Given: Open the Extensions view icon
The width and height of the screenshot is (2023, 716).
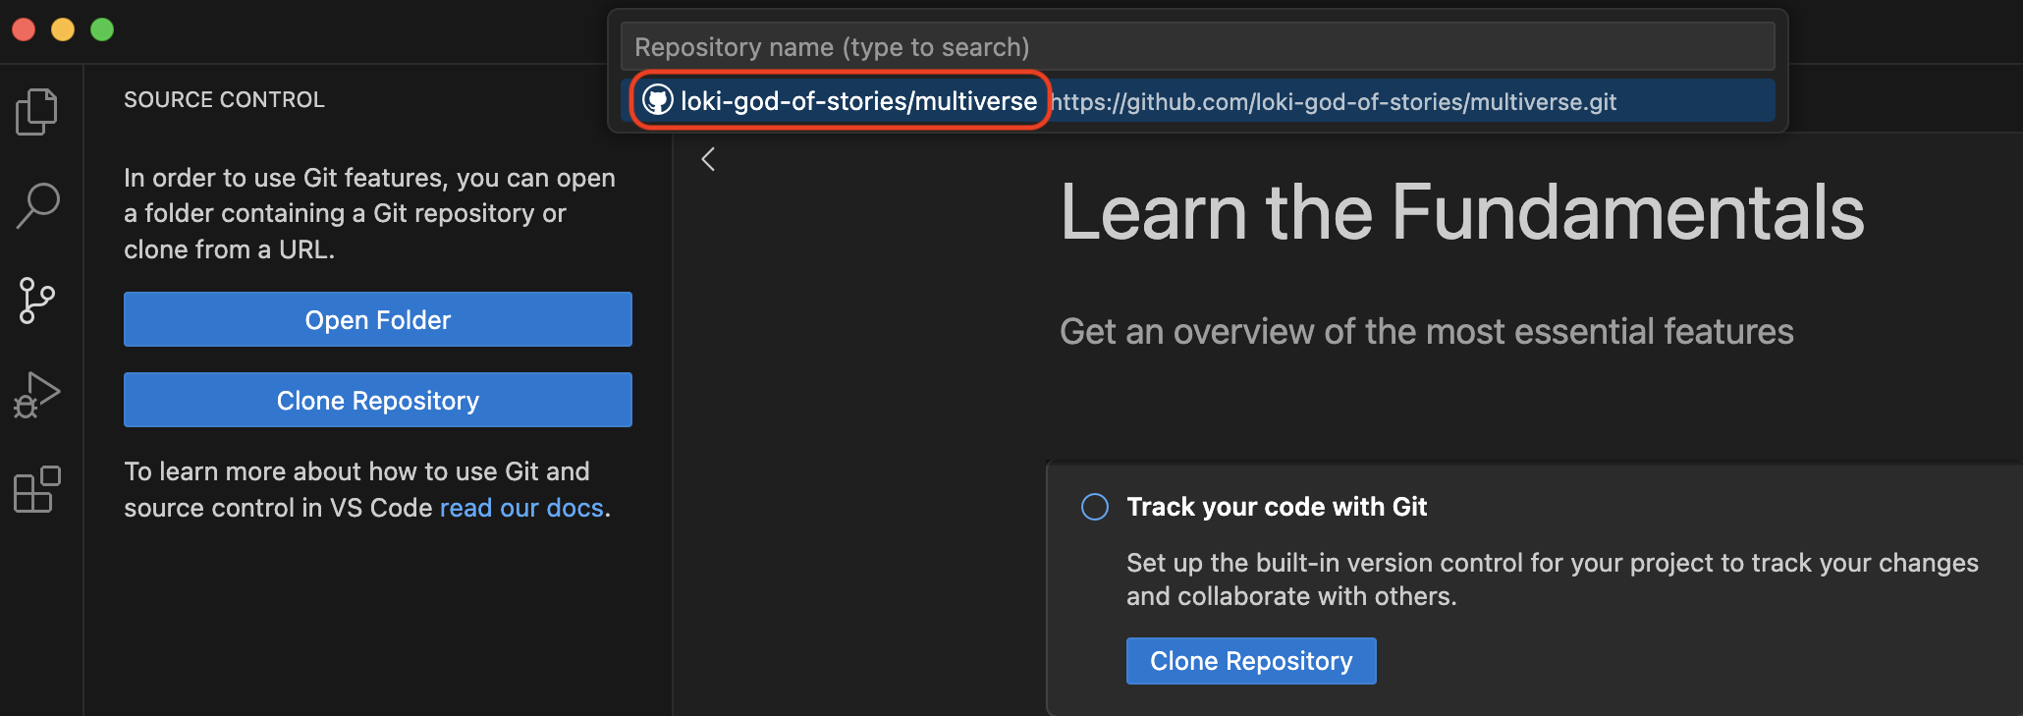Looking at the screenshot, I should coord(37,489).
